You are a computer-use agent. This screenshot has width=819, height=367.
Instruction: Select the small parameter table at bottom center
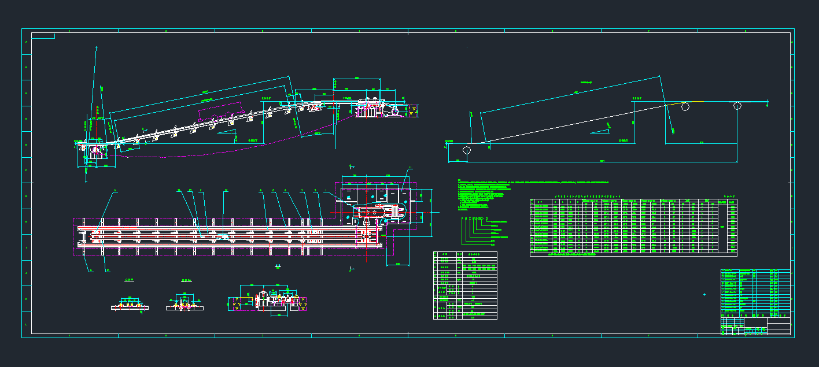[x=465, y=286]
